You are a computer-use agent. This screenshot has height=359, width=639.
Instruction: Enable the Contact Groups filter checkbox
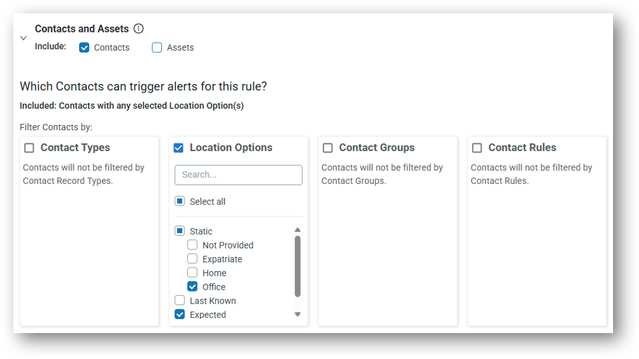[328, 148]
